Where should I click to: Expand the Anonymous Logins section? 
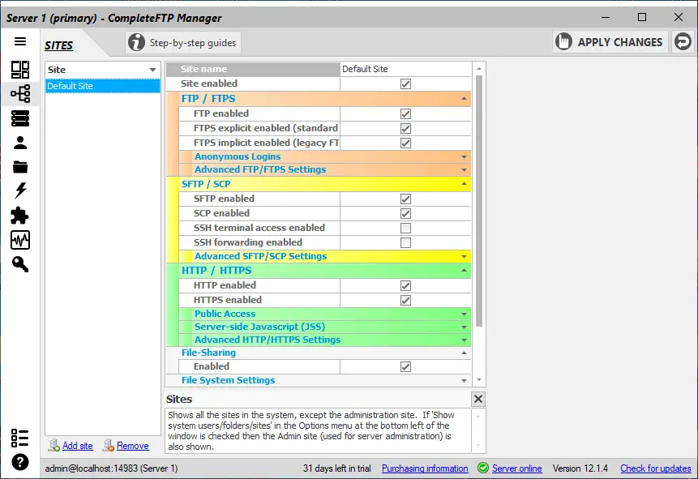(464, 156)
